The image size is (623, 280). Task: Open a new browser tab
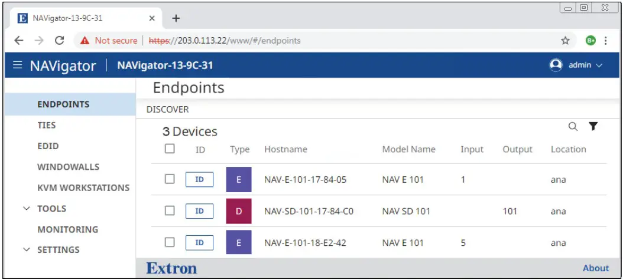coord(176,18)
